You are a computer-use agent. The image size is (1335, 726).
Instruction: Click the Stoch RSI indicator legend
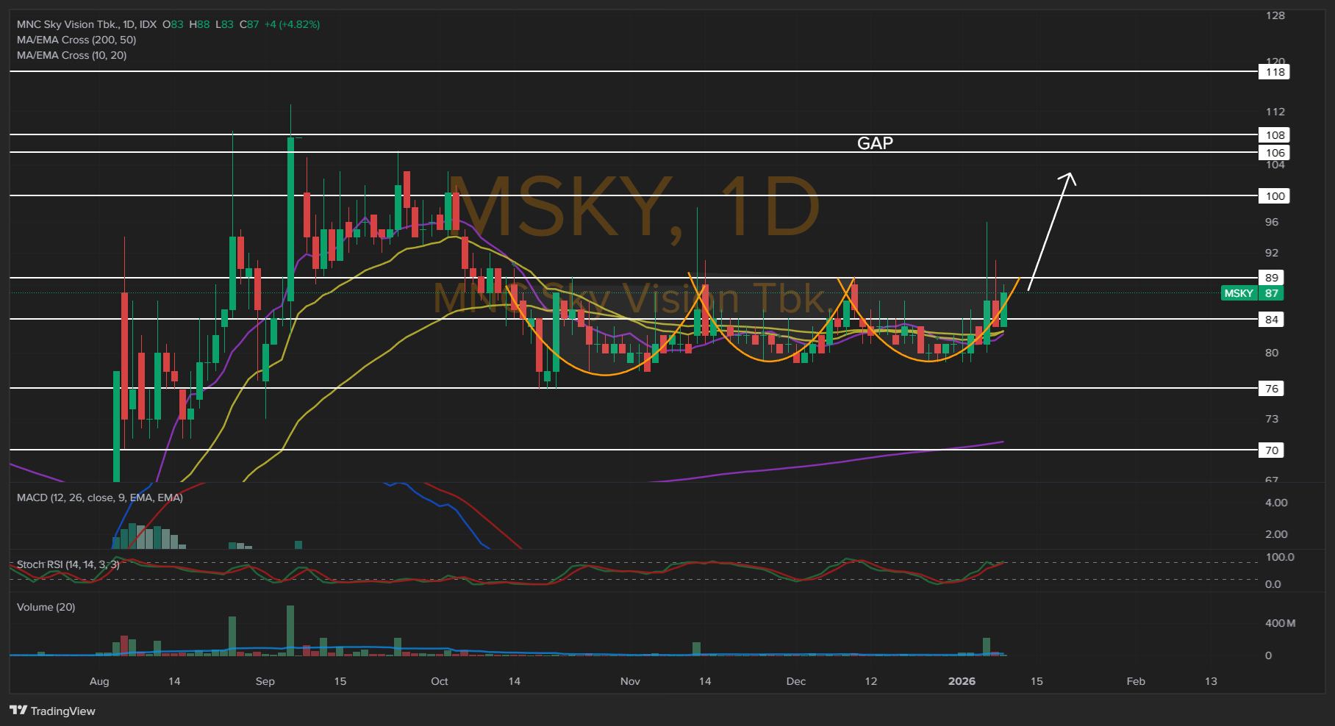(68, 564)
